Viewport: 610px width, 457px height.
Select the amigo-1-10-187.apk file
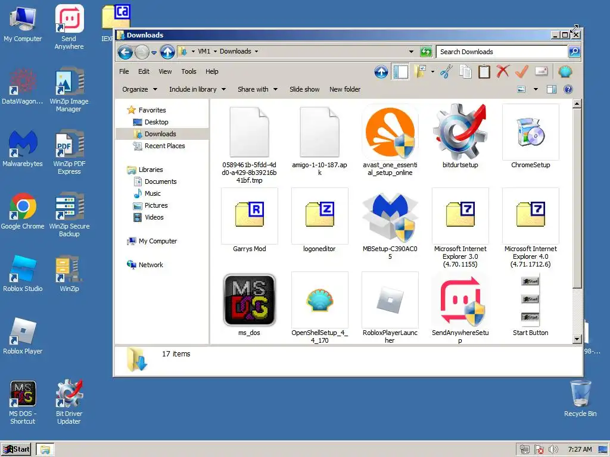click(319, 140)
